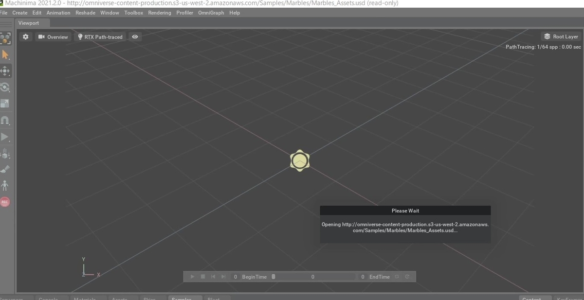584x300 pixels.
Task: Open the Toolbox menu
Action: 133,13
